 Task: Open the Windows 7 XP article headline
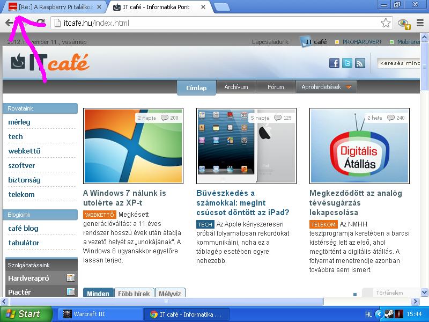pyautogui.click(x=124, y=198)
